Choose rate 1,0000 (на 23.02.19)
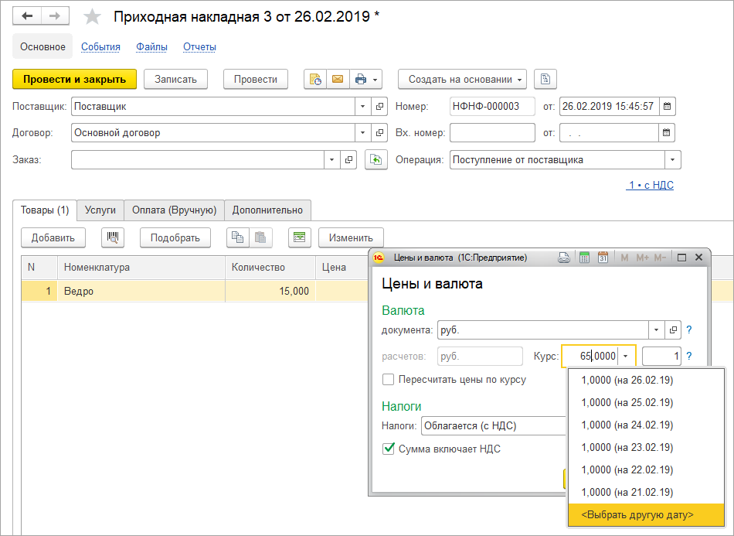Image resolution: width=734 pixels, height=536 pixels. 646,448
